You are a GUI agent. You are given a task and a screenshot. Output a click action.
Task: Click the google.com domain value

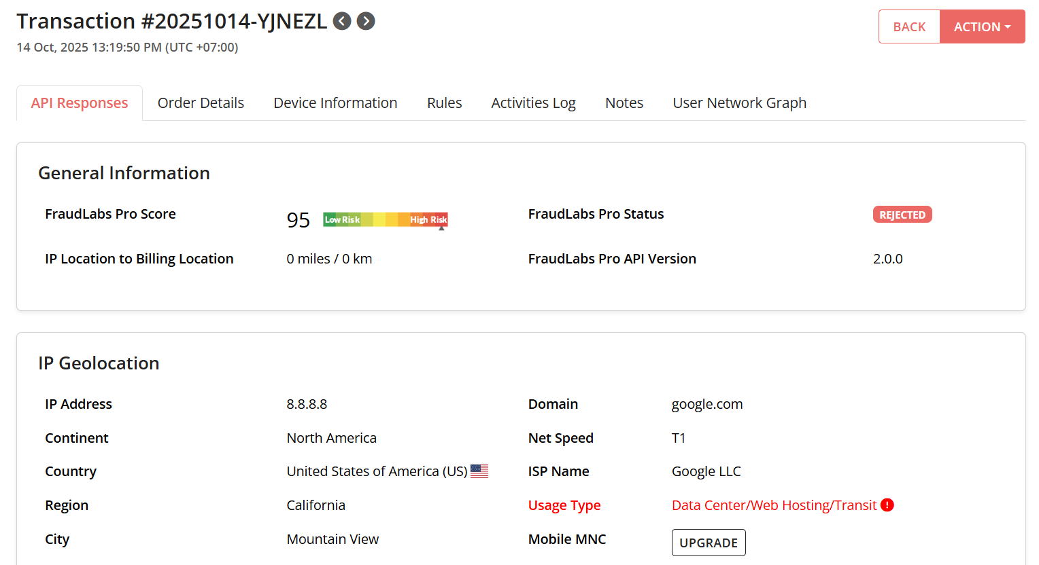pos(707,404)
